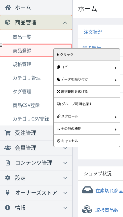The height and width of the screenshot is (217, 123).
Task: Click the コンテンツ管理 document icon
Action: point(8,163)
